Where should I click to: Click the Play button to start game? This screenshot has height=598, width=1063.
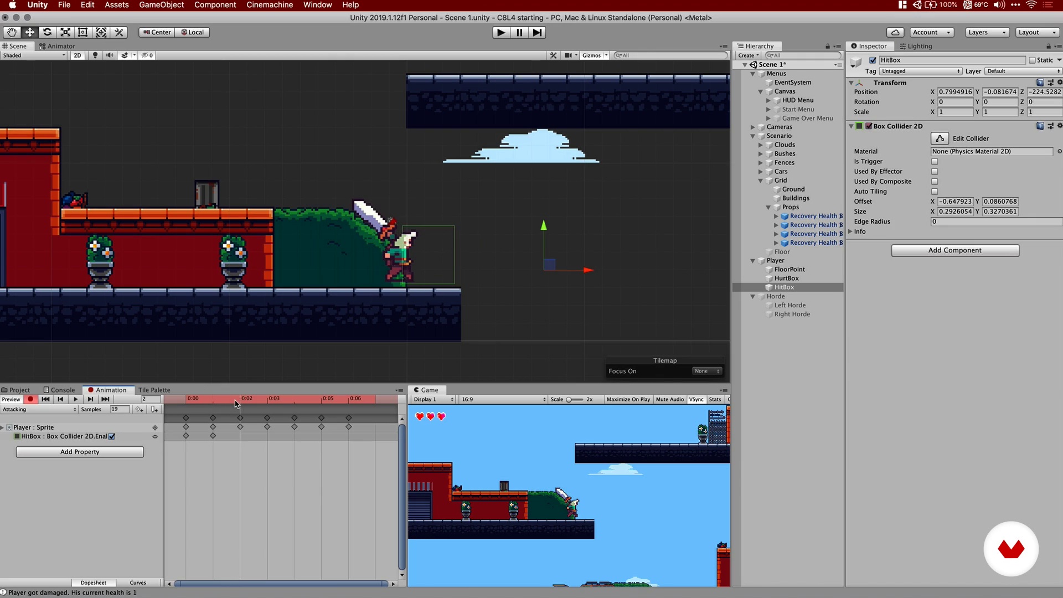coord(501,33)
